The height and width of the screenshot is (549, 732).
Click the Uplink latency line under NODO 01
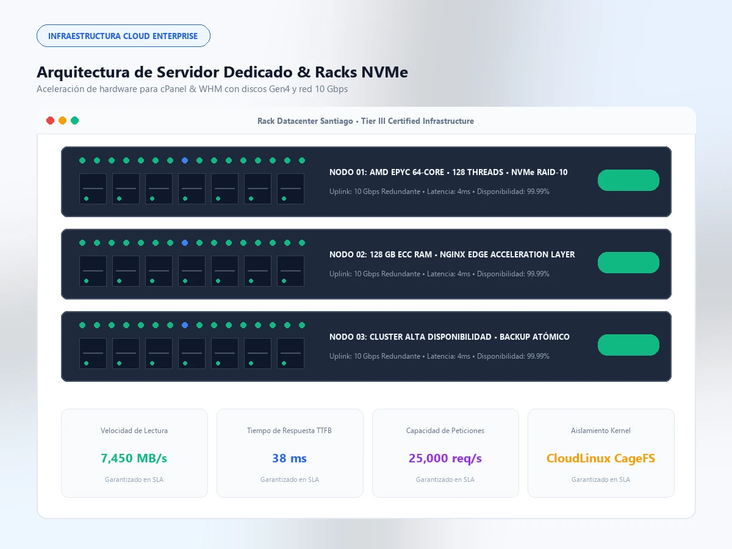[x=439, y=192]
